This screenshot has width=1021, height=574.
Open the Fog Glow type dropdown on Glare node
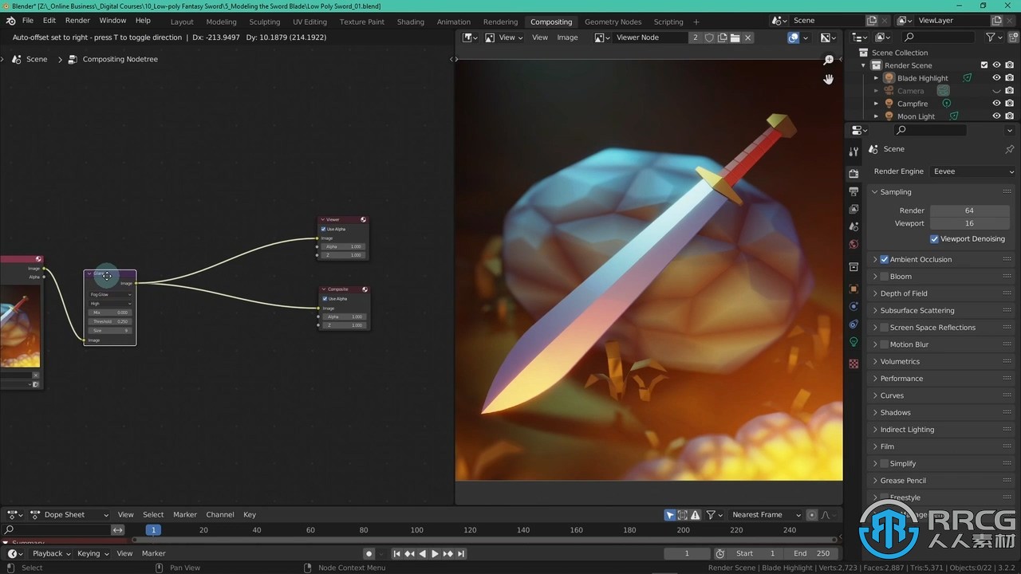(110, 295)
